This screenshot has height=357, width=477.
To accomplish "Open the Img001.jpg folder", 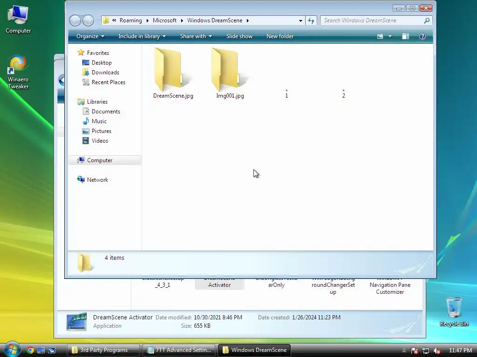I will 230,73.
